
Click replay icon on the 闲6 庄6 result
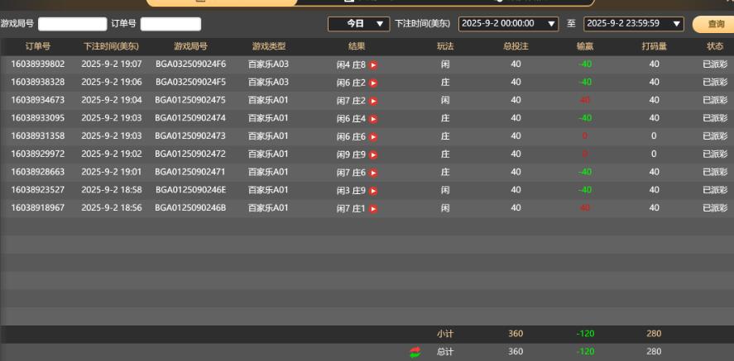coord(373,136)
